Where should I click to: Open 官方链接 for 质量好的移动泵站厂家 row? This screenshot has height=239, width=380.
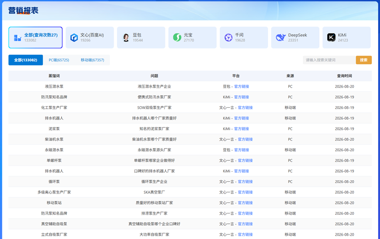(245, 202)
